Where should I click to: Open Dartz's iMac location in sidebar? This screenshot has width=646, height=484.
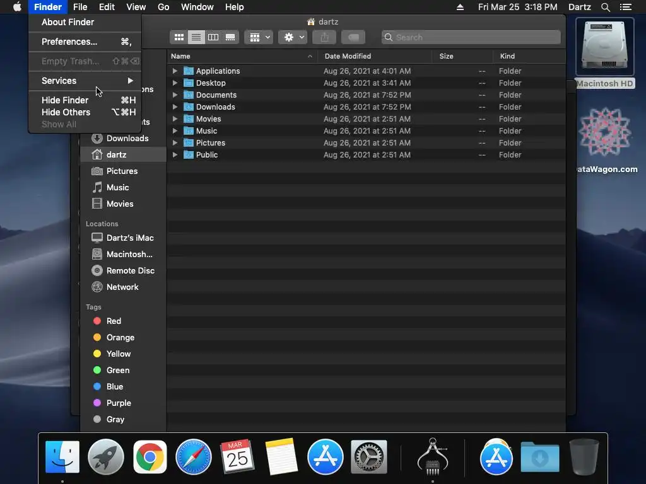pos(124,238)
